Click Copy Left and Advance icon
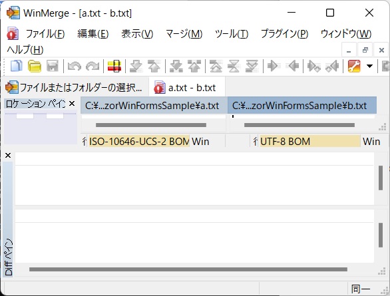Screen dimensions: 390x296 tap(332, 67)
